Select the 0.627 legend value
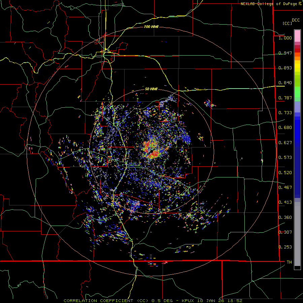303x303 pixels. tap(285, 143)
